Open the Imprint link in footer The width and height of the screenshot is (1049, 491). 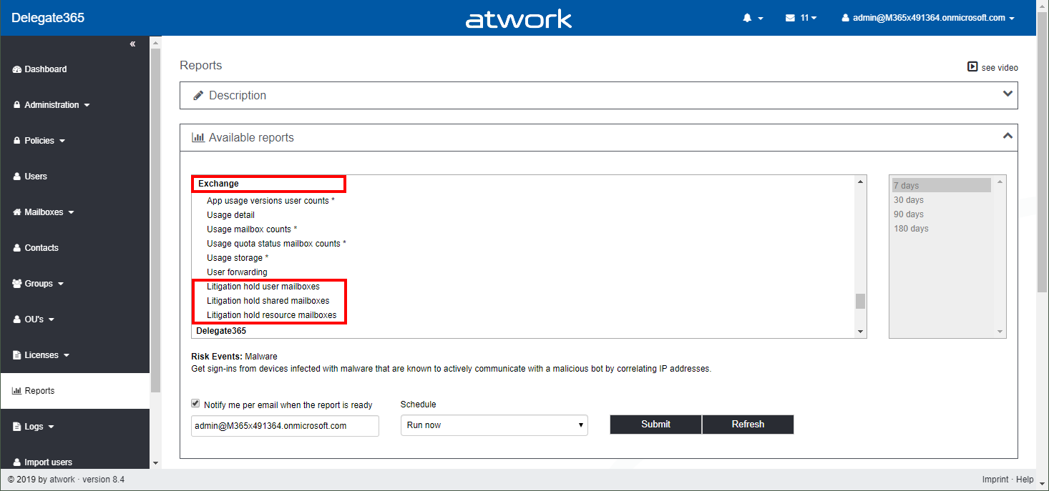[995, 480]
